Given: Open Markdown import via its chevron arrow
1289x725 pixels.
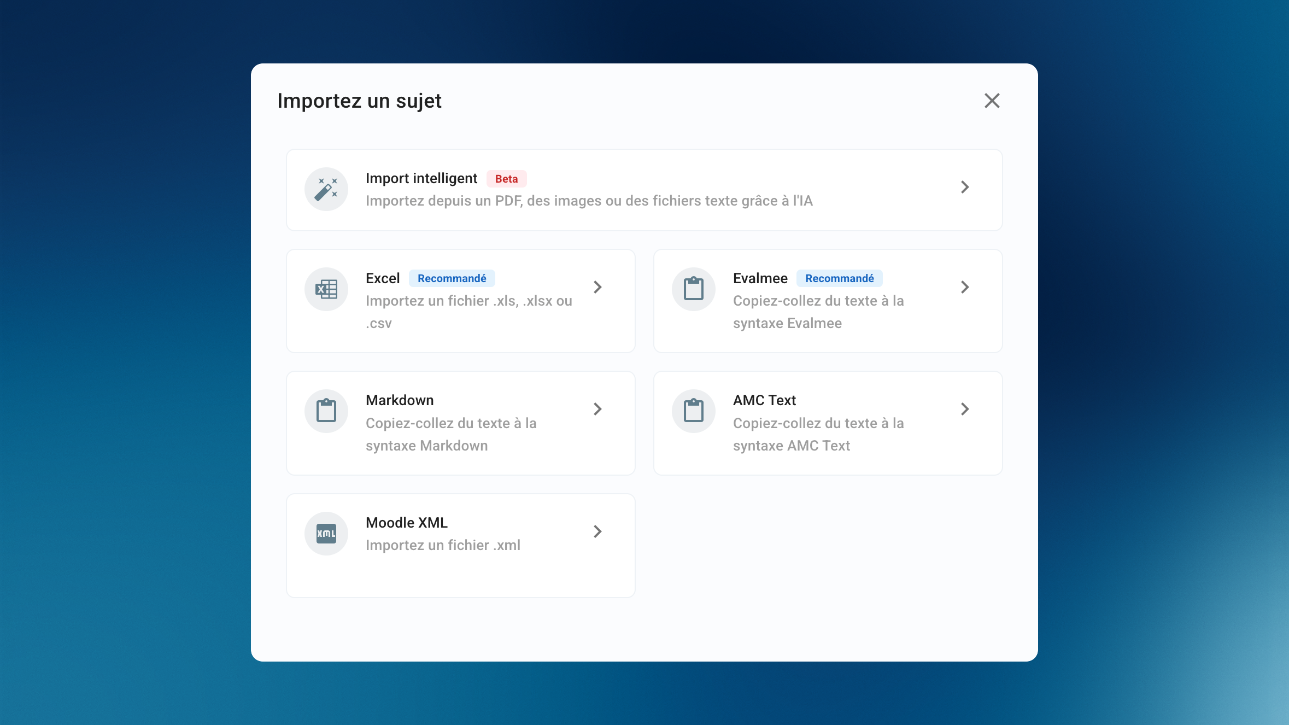Looking at the screenshot, I should [597, 409].
